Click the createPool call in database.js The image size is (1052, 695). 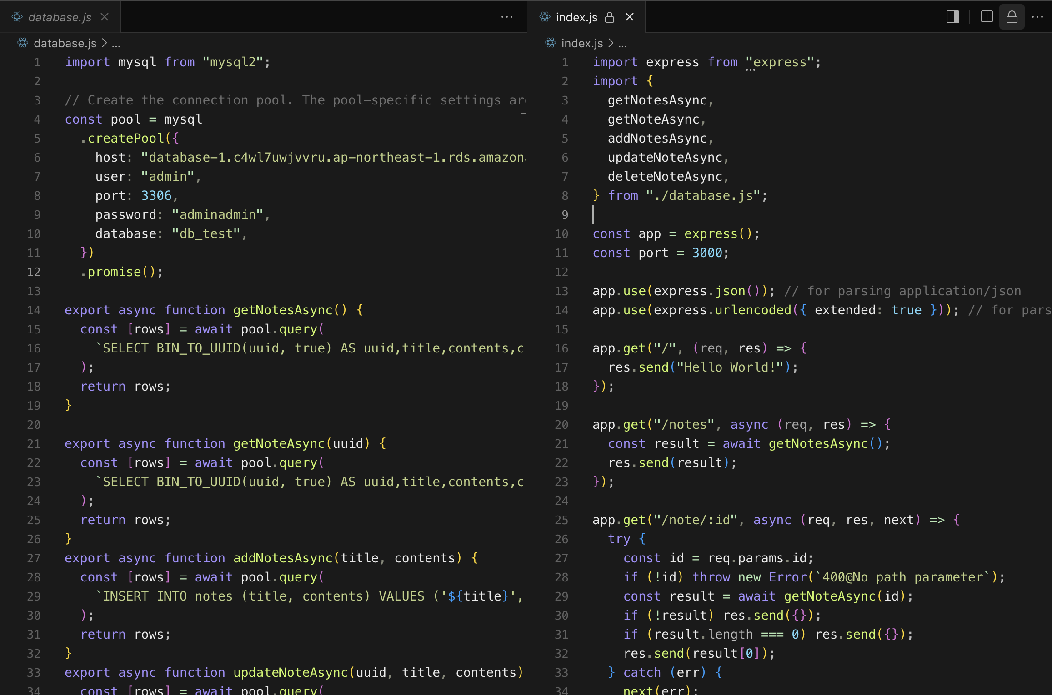coord(126,139)
